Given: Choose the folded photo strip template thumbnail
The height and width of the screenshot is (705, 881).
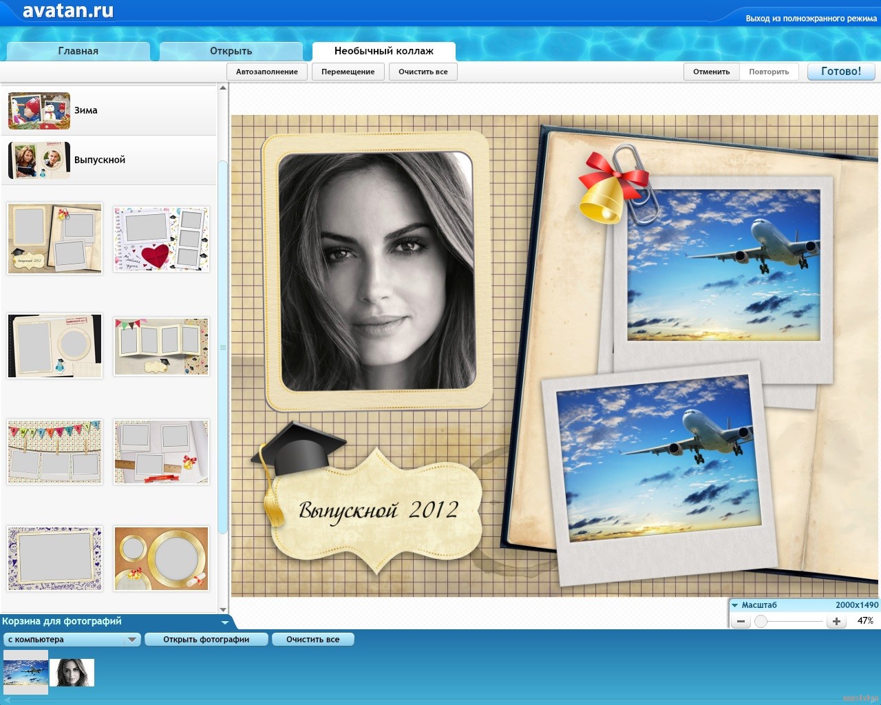Looking at the screenshot, I should (162, 346).
